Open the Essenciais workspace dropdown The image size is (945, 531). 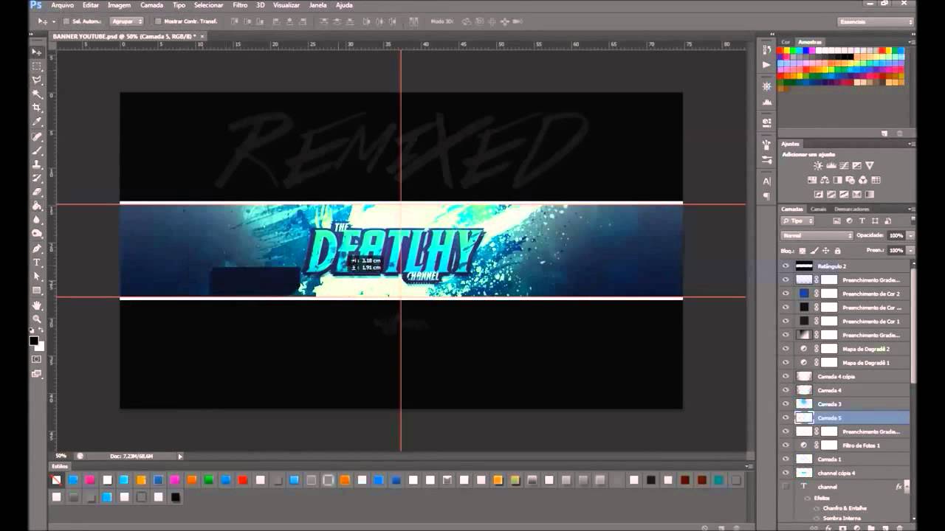pyautogui.click(x=876, y=21)
